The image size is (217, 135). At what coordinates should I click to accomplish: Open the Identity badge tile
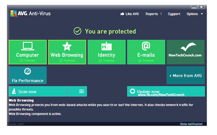tap(107, 52)
